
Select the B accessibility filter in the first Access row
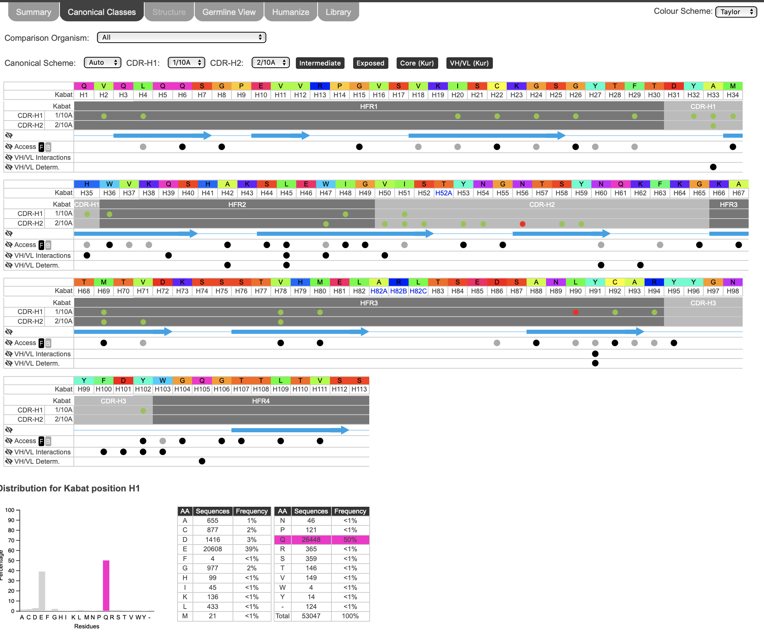(x=48, y=147)
